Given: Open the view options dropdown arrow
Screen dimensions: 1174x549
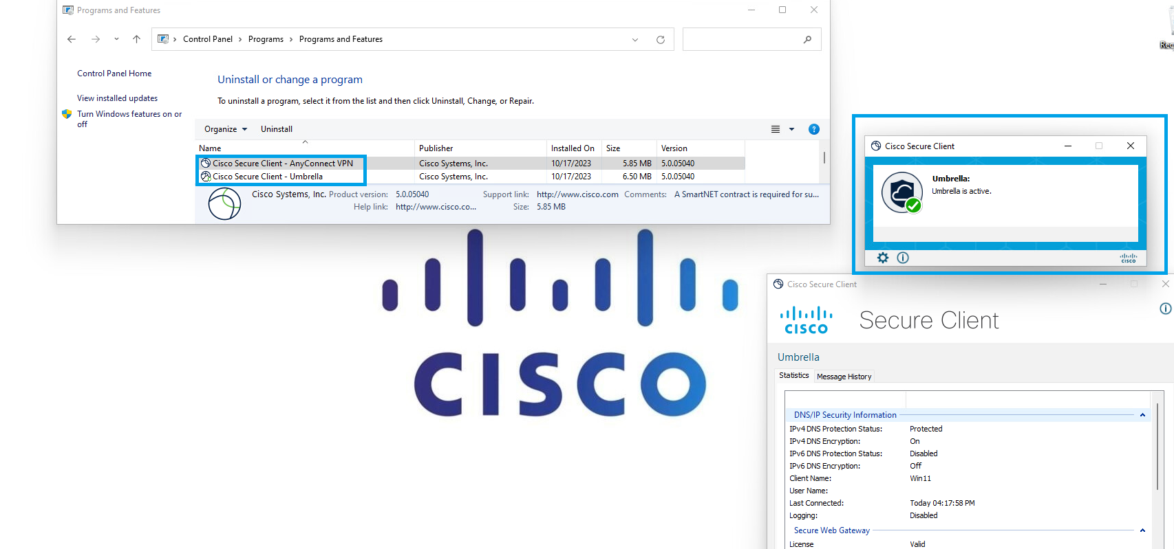Looking at the screenshot, I should (791, 129).
